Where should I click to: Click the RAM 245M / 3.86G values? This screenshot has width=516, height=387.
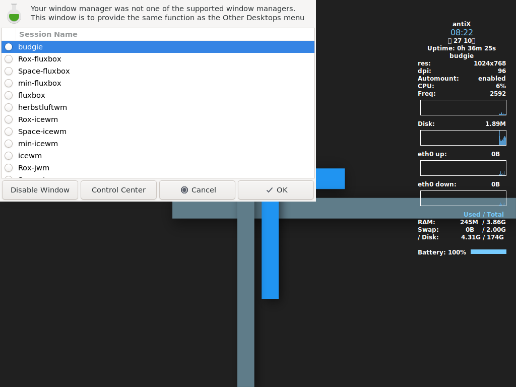coord(483,222)
